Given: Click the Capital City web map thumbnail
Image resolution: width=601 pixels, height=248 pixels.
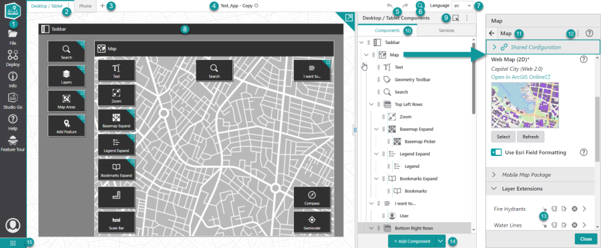Looking at the screenshot, I should click(x=525, y=105).
